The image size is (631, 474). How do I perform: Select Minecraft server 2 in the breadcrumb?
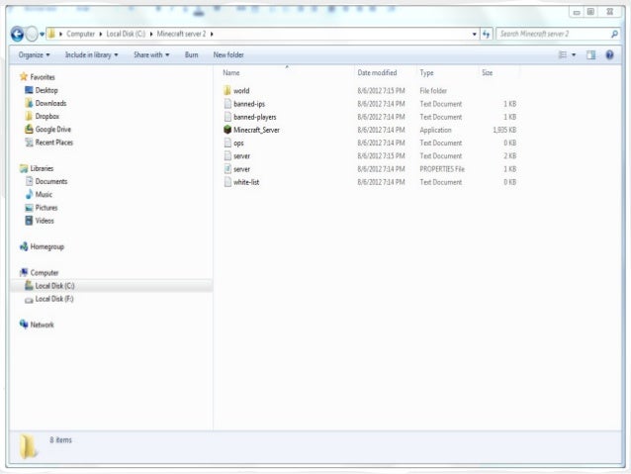tap(181, 34)
